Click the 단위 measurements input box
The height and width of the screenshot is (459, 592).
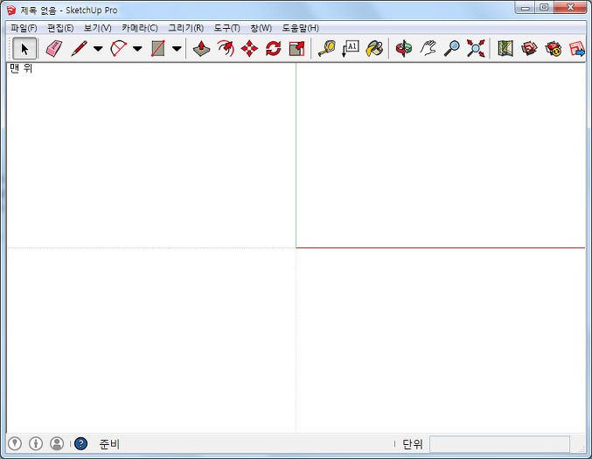click(499, 444)
